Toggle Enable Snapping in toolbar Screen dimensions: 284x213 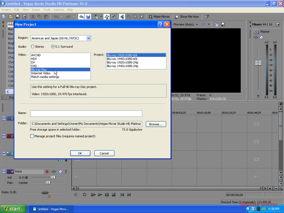tap(81, 17)
